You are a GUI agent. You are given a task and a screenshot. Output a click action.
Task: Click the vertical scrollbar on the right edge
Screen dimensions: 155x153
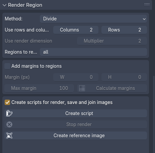[154, 114]
